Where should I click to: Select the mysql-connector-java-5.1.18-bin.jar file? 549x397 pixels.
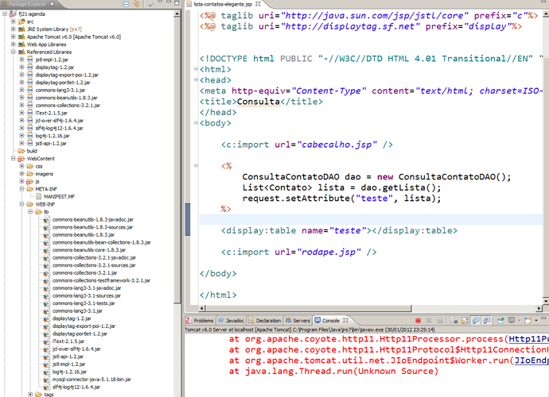coord(91,380)
